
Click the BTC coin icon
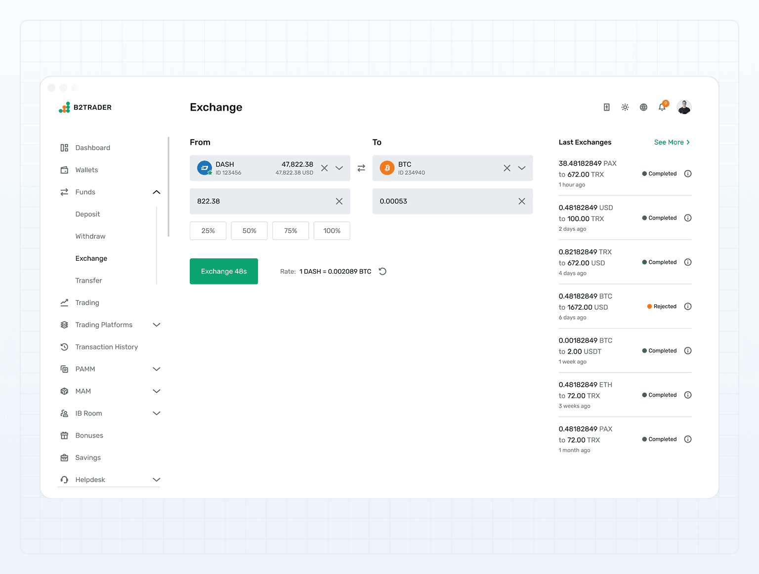pyautogui.click(x=387, y=168)
